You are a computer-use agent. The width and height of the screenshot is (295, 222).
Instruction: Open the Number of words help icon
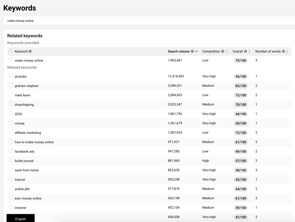[283, 51]
